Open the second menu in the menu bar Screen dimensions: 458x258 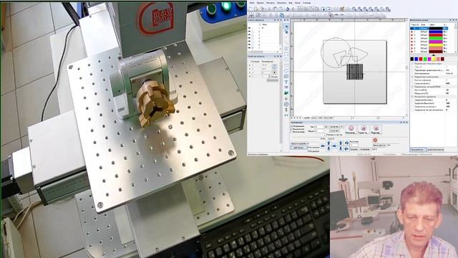click(260, 3)
